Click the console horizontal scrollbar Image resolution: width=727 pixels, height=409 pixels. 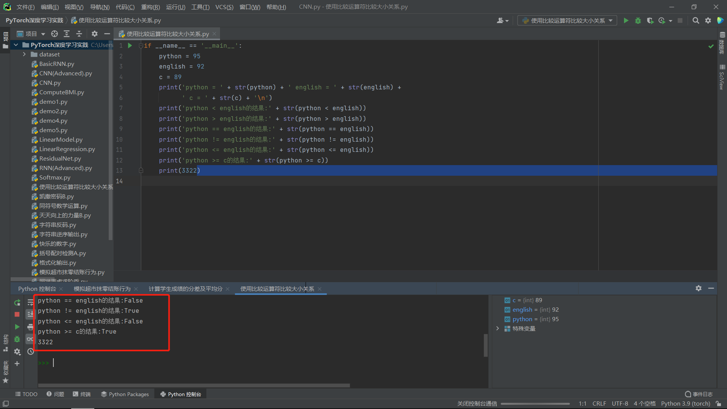pyautogui.click(x=193, y=386)
